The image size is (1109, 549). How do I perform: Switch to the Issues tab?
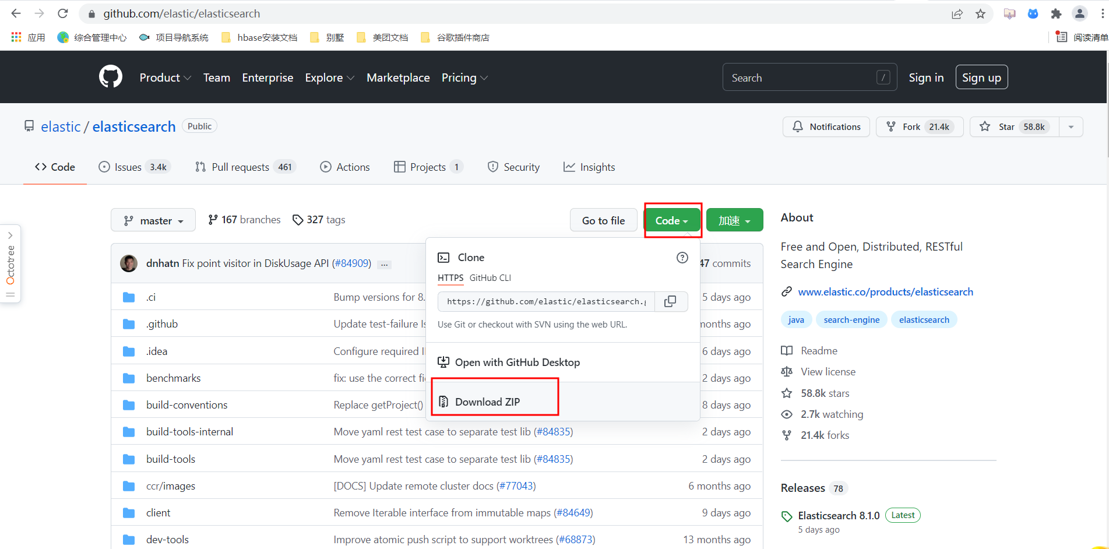tap(135, 167)
